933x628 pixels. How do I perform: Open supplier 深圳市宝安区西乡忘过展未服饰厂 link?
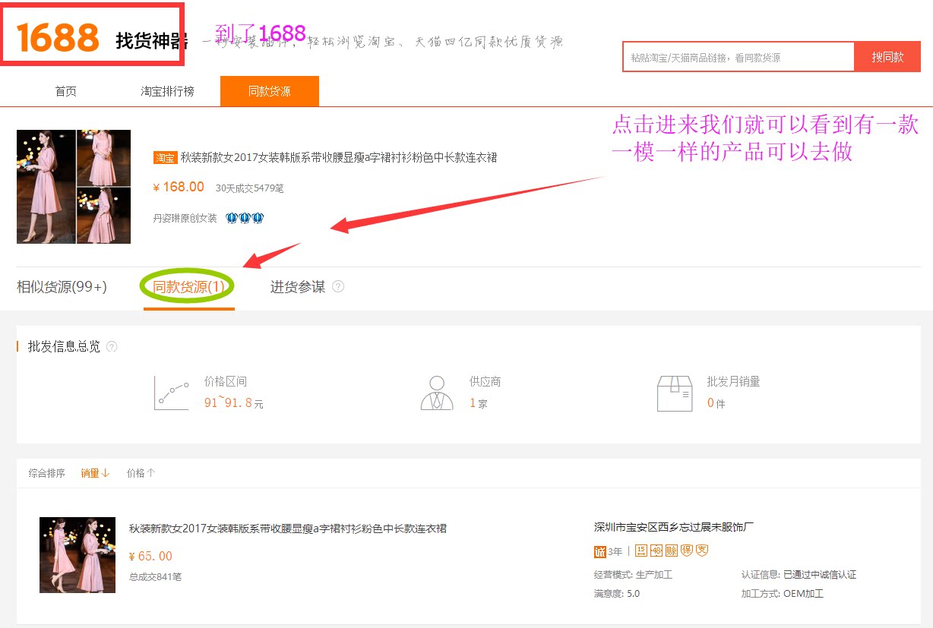click(674, 527)
